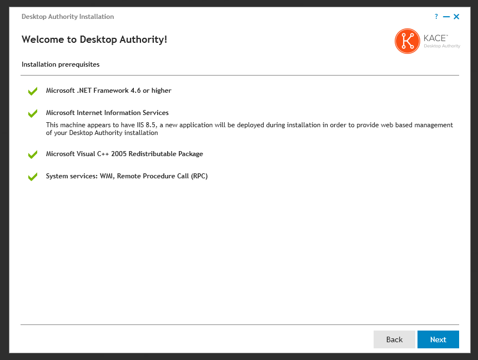The image size is (478, 360).
Task: Click the Visual C++ 2005 Redistributable Package label
Action: 124,154
